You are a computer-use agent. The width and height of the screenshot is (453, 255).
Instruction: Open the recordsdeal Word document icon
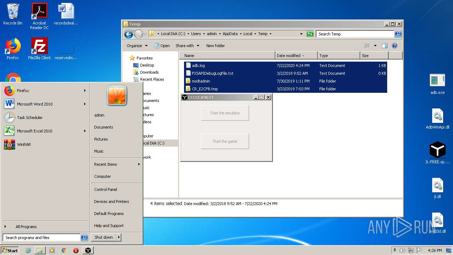point(66,14)
